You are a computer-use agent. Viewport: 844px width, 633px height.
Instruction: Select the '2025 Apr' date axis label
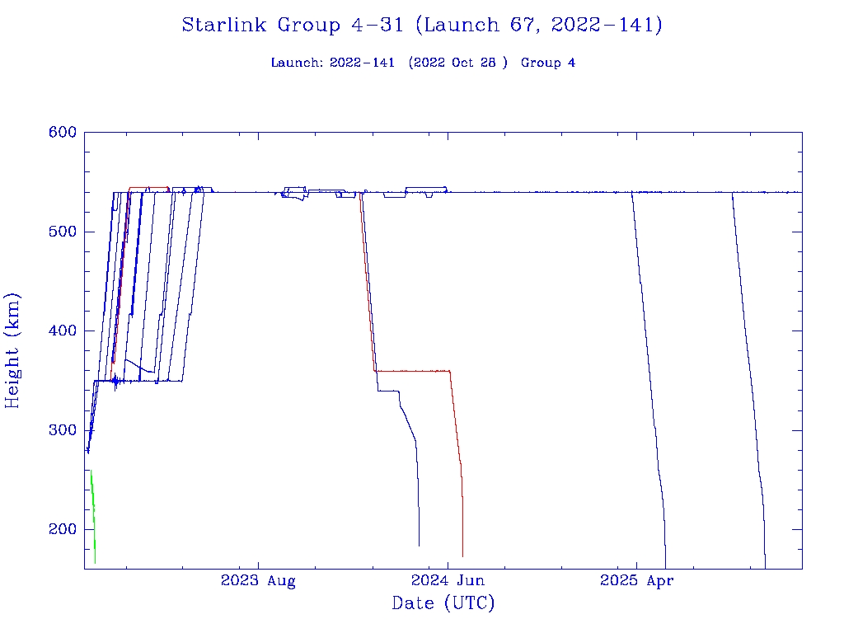pos(636,581)
